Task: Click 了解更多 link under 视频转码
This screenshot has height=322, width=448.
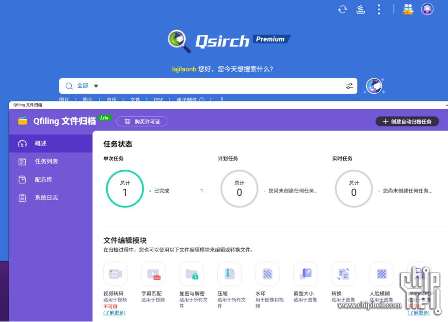Action: click(x=114, y=313)
